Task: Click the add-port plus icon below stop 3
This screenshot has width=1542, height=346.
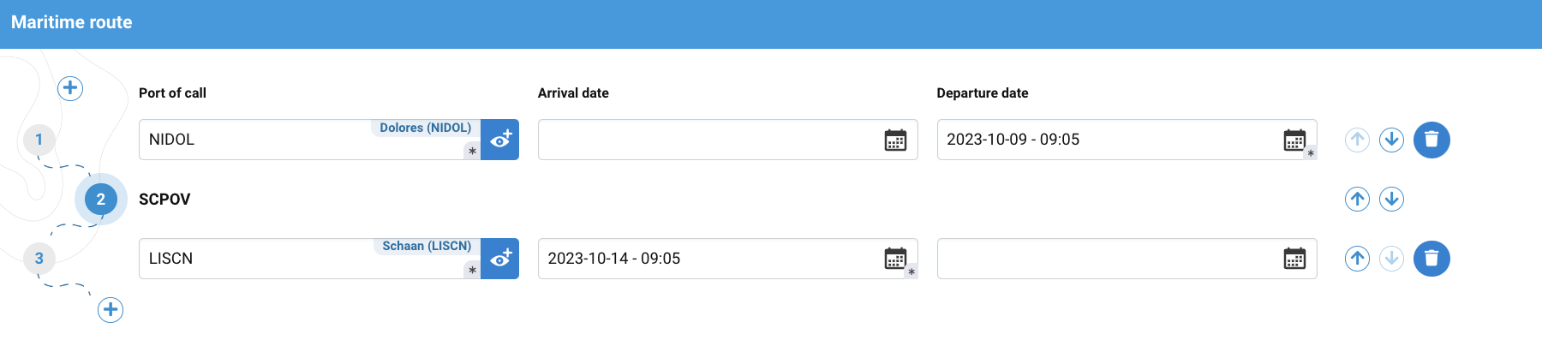Action: pyautogui.click(x=111, y=310)
